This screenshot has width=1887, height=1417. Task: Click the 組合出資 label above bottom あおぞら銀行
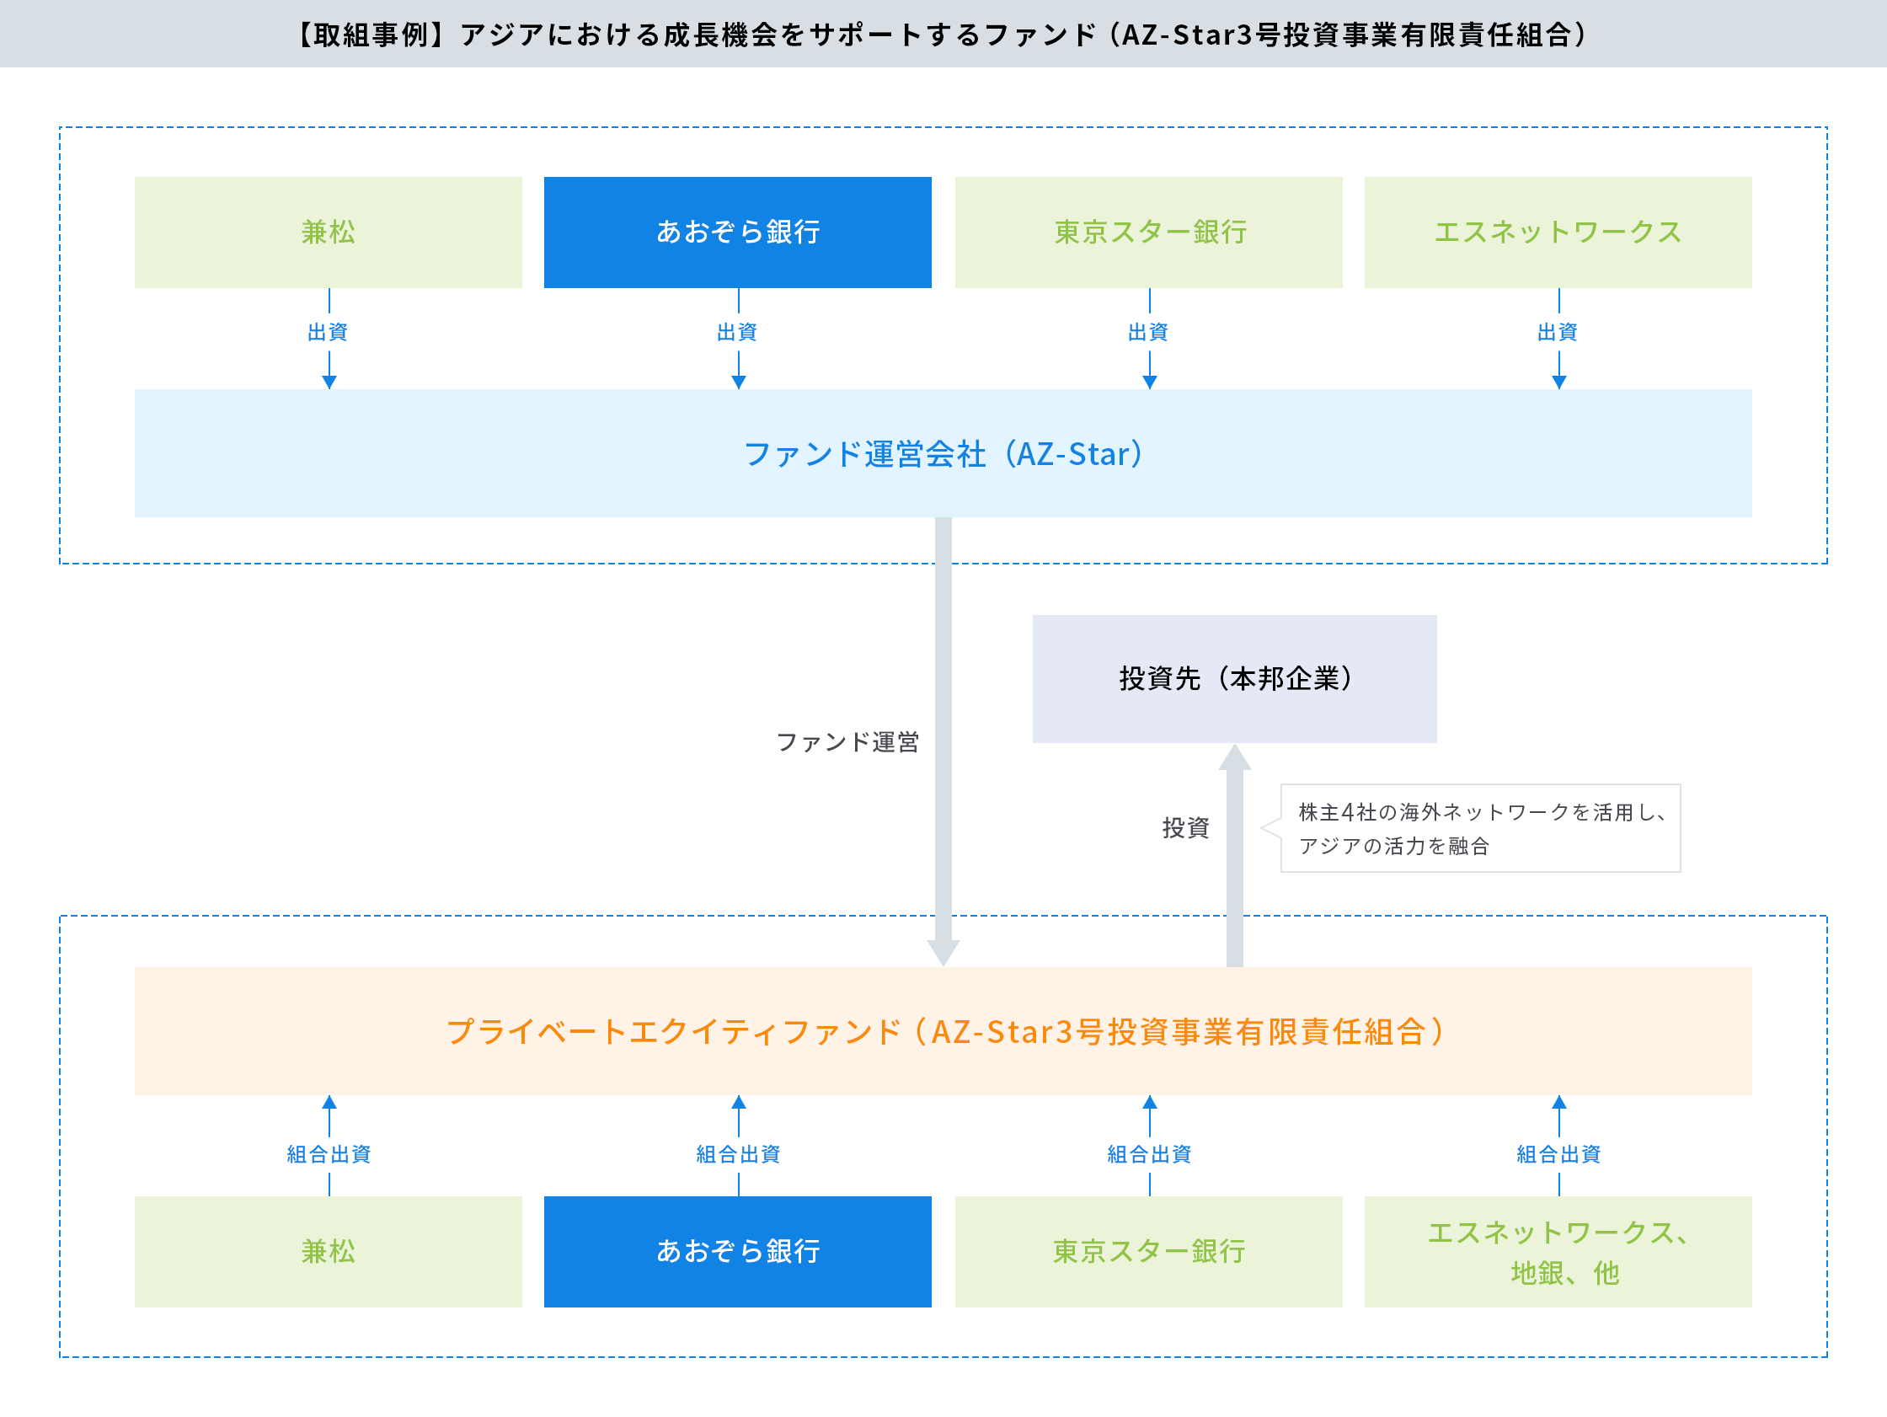point(738,1154)
